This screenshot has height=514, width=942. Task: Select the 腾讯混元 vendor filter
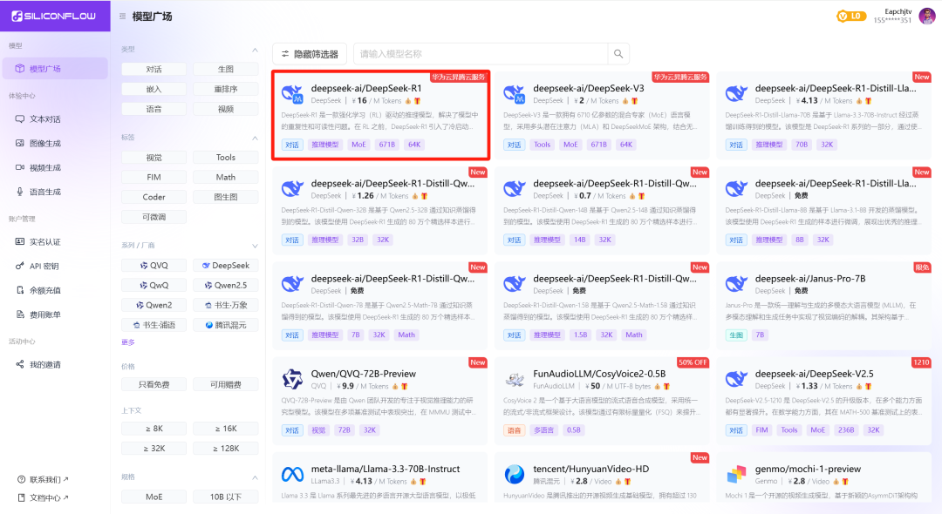[226, 324]
